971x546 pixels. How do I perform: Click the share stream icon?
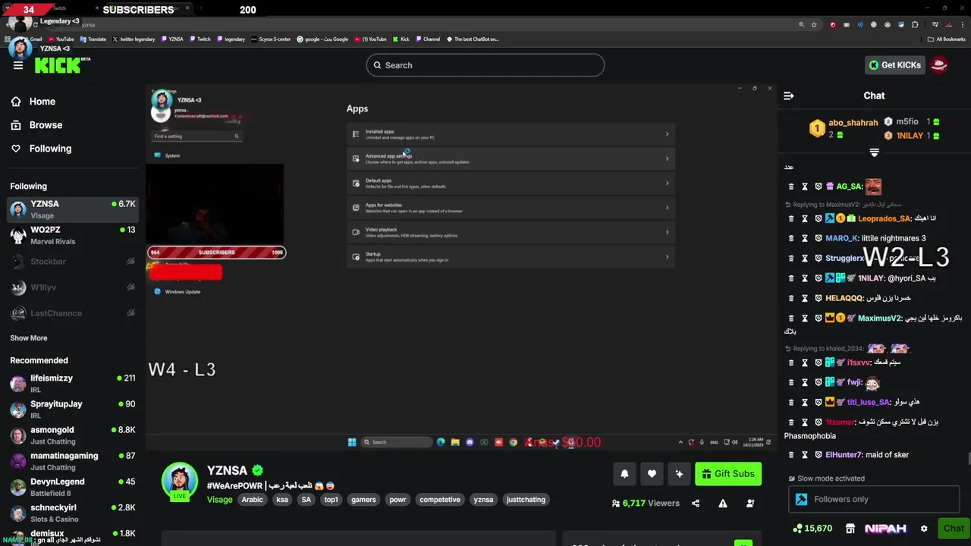[696, 503]
